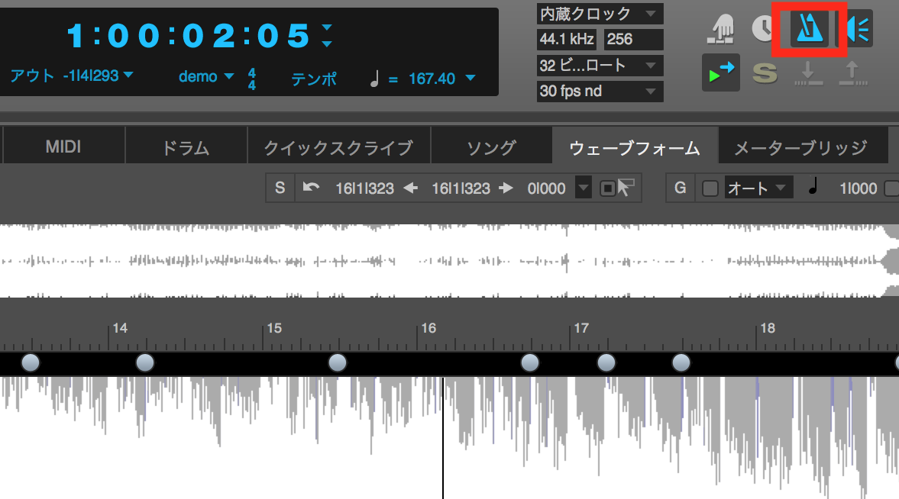The width and height of the screenshot is (899, 499).
Task: Click the beat marker below measure 17
Action: click(606, 362)
